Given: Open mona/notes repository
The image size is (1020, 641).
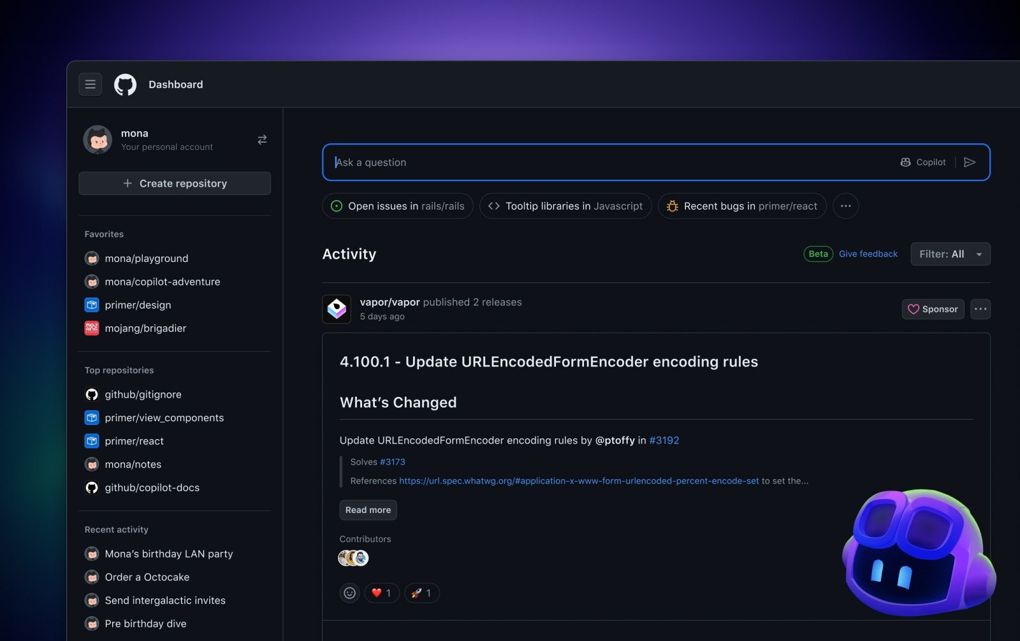Looking at the screenshot, I should (x=133, y=465).
